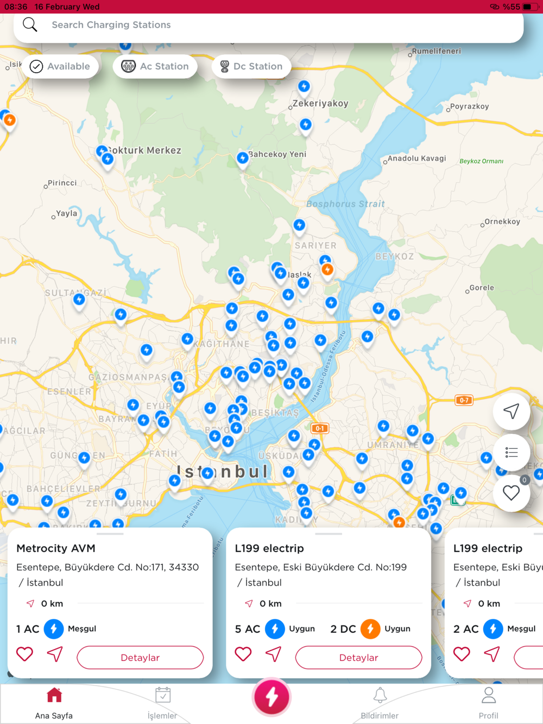Open Detaylar for Metrocity AVM
Viewport: 543px width, 724px height.
[x=140, y=657]
